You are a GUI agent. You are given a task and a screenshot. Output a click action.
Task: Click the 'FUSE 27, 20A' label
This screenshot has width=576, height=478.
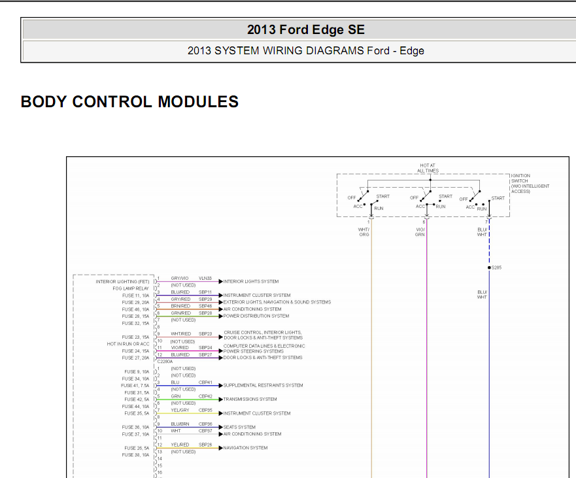(x=135, y=358)
